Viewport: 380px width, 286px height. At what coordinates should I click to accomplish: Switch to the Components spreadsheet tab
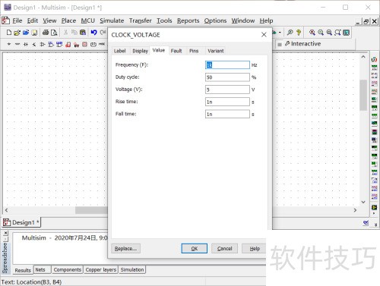68,270
